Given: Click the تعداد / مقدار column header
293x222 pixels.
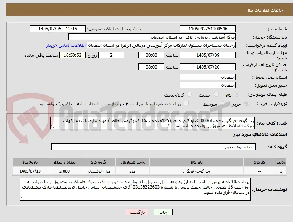Looking at the screenshot, I should [64, 162].
